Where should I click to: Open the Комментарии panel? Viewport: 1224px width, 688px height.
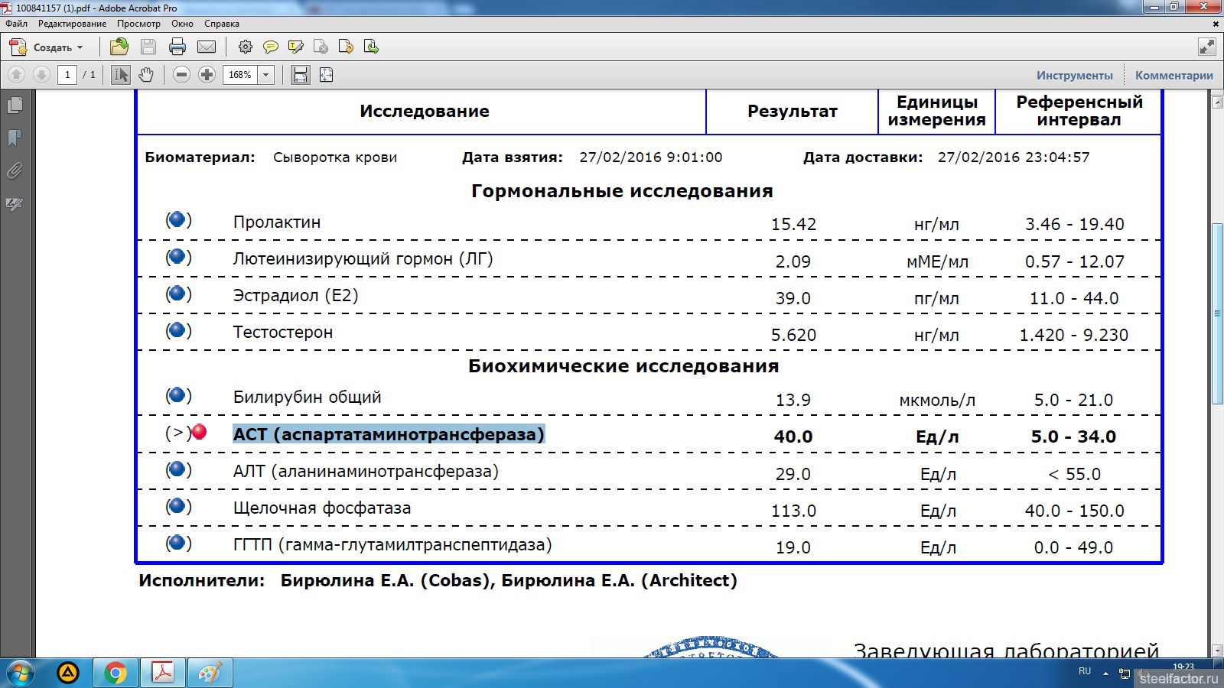coord(1174,75)
